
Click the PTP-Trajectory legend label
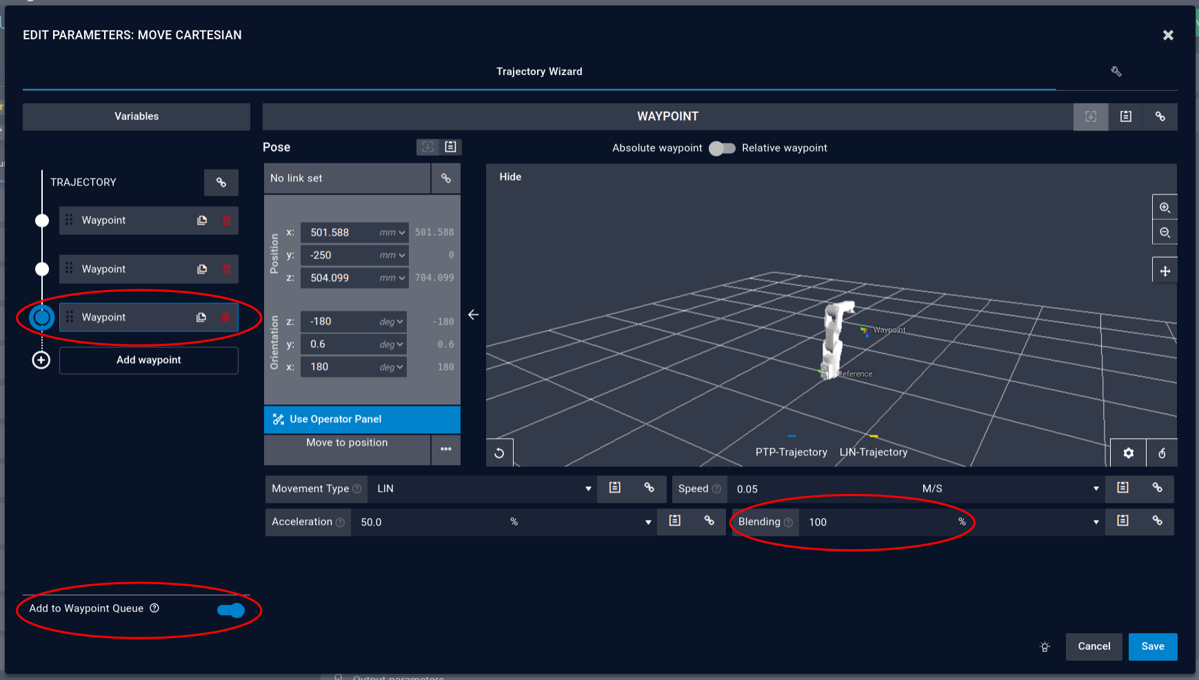[x=791, y=453]
